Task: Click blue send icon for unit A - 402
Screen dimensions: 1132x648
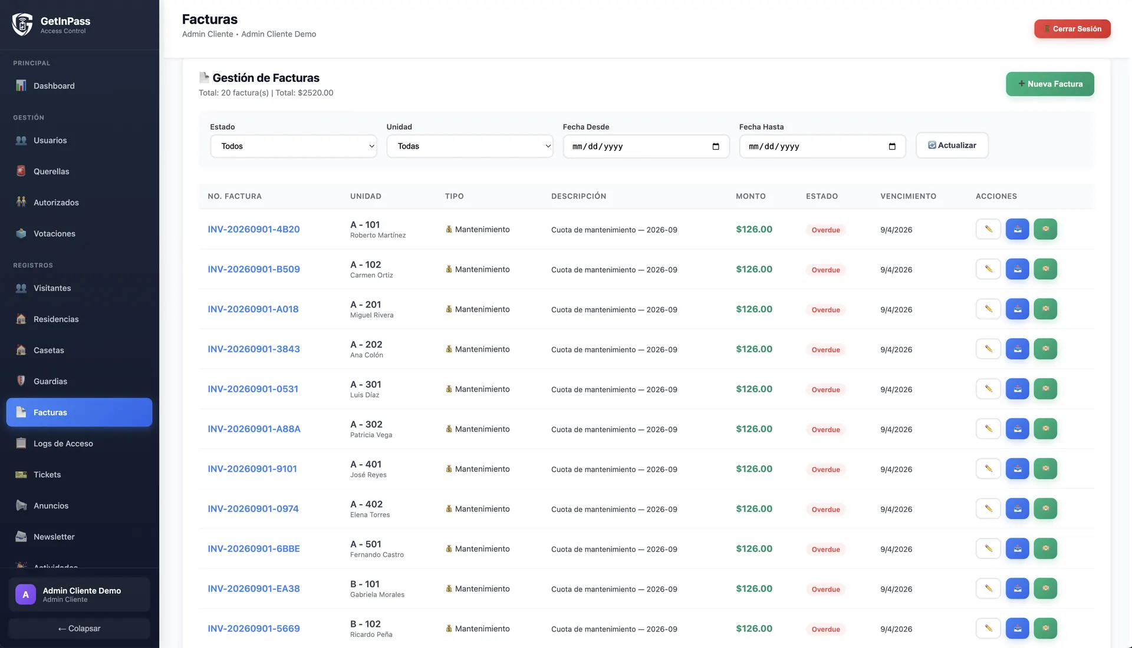Action: point(1017,509)
